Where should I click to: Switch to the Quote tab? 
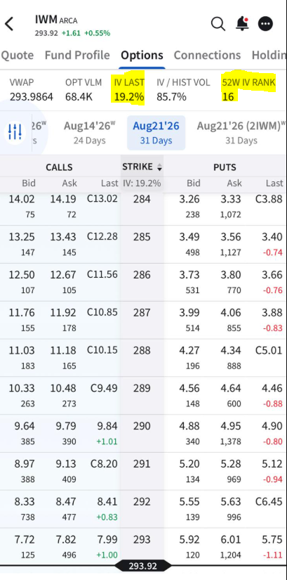point(18,55)
